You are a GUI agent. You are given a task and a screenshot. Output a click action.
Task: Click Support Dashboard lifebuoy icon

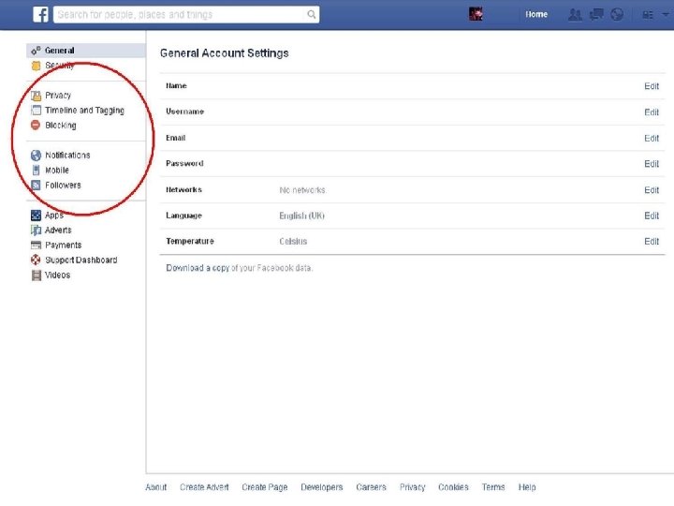tap(36, 260)
